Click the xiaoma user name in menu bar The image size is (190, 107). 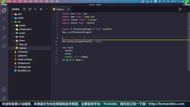click(174, 1)
